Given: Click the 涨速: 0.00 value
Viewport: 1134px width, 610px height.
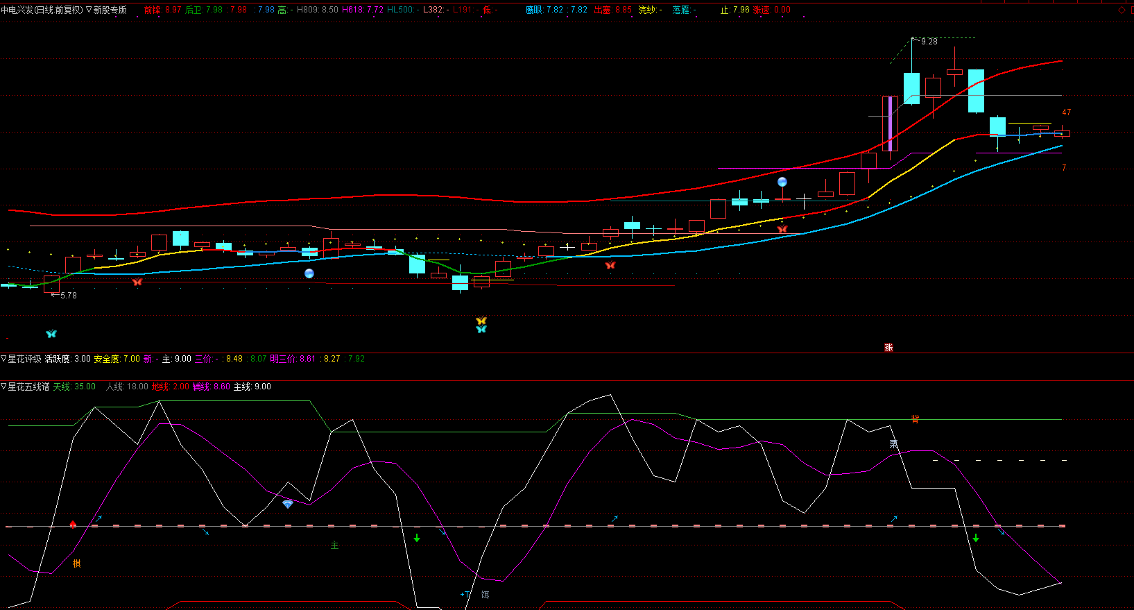Looking at the screenshot, I should 772,10.
